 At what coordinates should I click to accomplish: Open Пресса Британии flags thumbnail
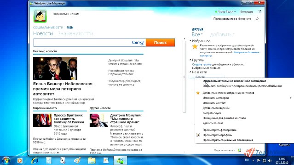(x=42, y=120)
